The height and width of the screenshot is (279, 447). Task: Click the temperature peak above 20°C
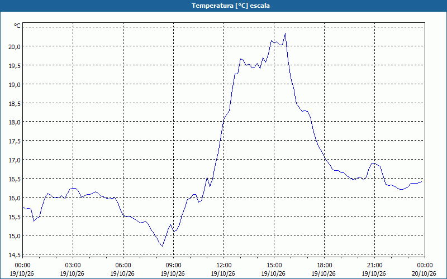tap(285, 33)
